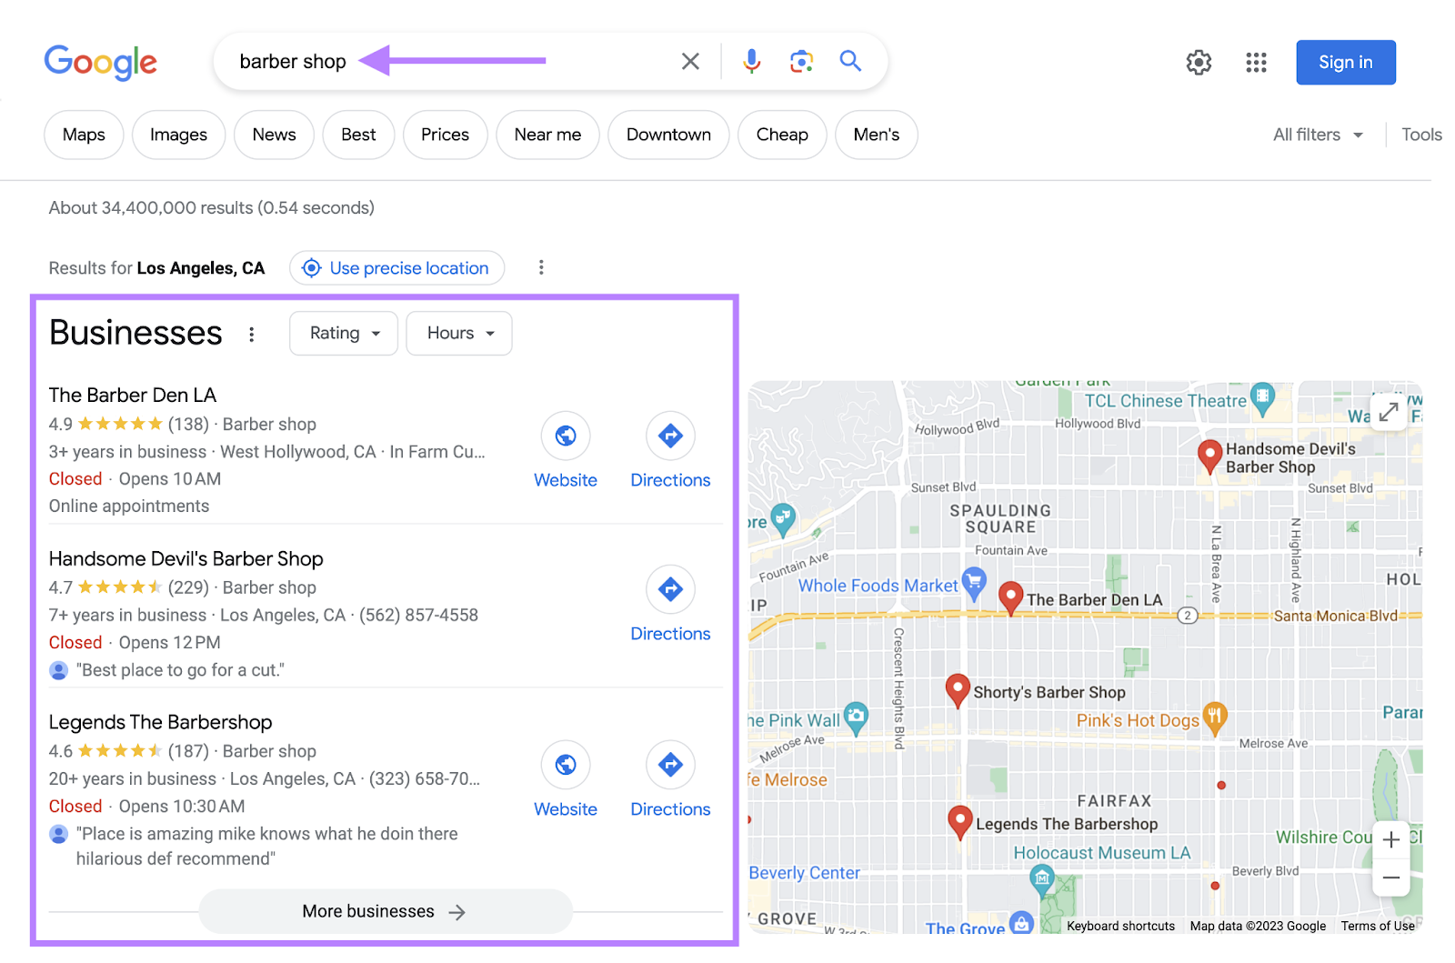1455x963 pixels.
Task: Open Terms of Use map link
Action: 1378,926
